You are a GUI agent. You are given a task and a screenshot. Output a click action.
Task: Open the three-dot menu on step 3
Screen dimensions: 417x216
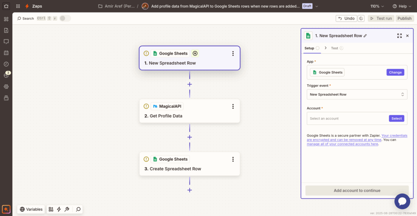pyautogui.click(x=233, y=159)
